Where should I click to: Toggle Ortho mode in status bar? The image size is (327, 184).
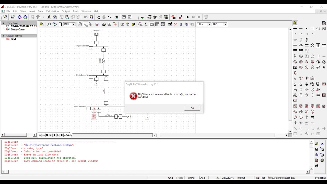point(191,178)
